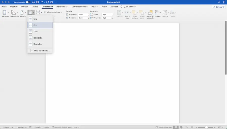Open the Panel de selección
Viewport: 227px width, 129px height.
[x=150, y=14]
